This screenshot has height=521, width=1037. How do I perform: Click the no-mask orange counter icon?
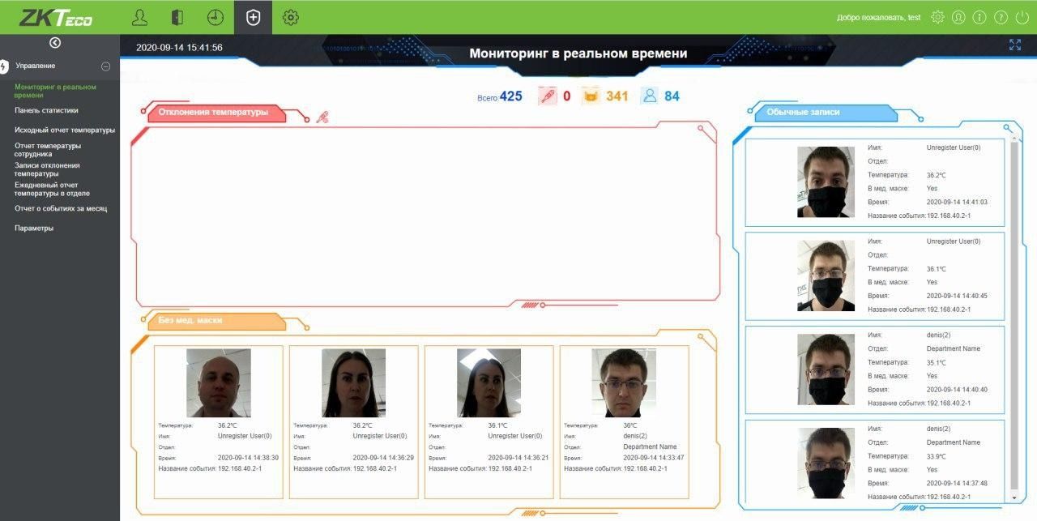(x=591, y=96)
